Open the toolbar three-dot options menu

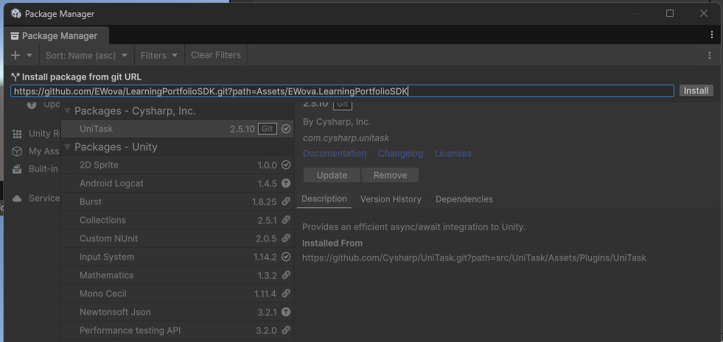pyautogui.click(x=710, y=55)
